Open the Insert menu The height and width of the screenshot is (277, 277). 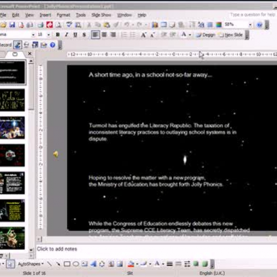click(x=45, y=15)
